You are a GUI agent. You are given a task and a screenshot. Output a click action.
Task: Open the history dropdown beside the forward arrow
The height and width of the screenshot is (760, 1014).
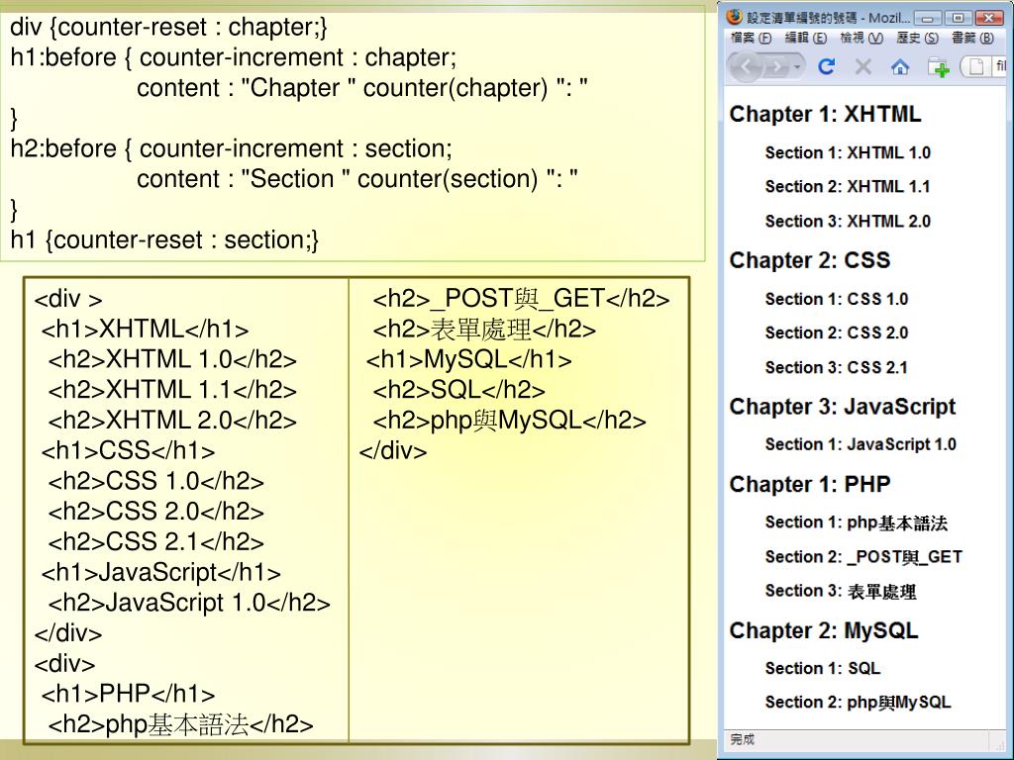click(x=797, y=67)
